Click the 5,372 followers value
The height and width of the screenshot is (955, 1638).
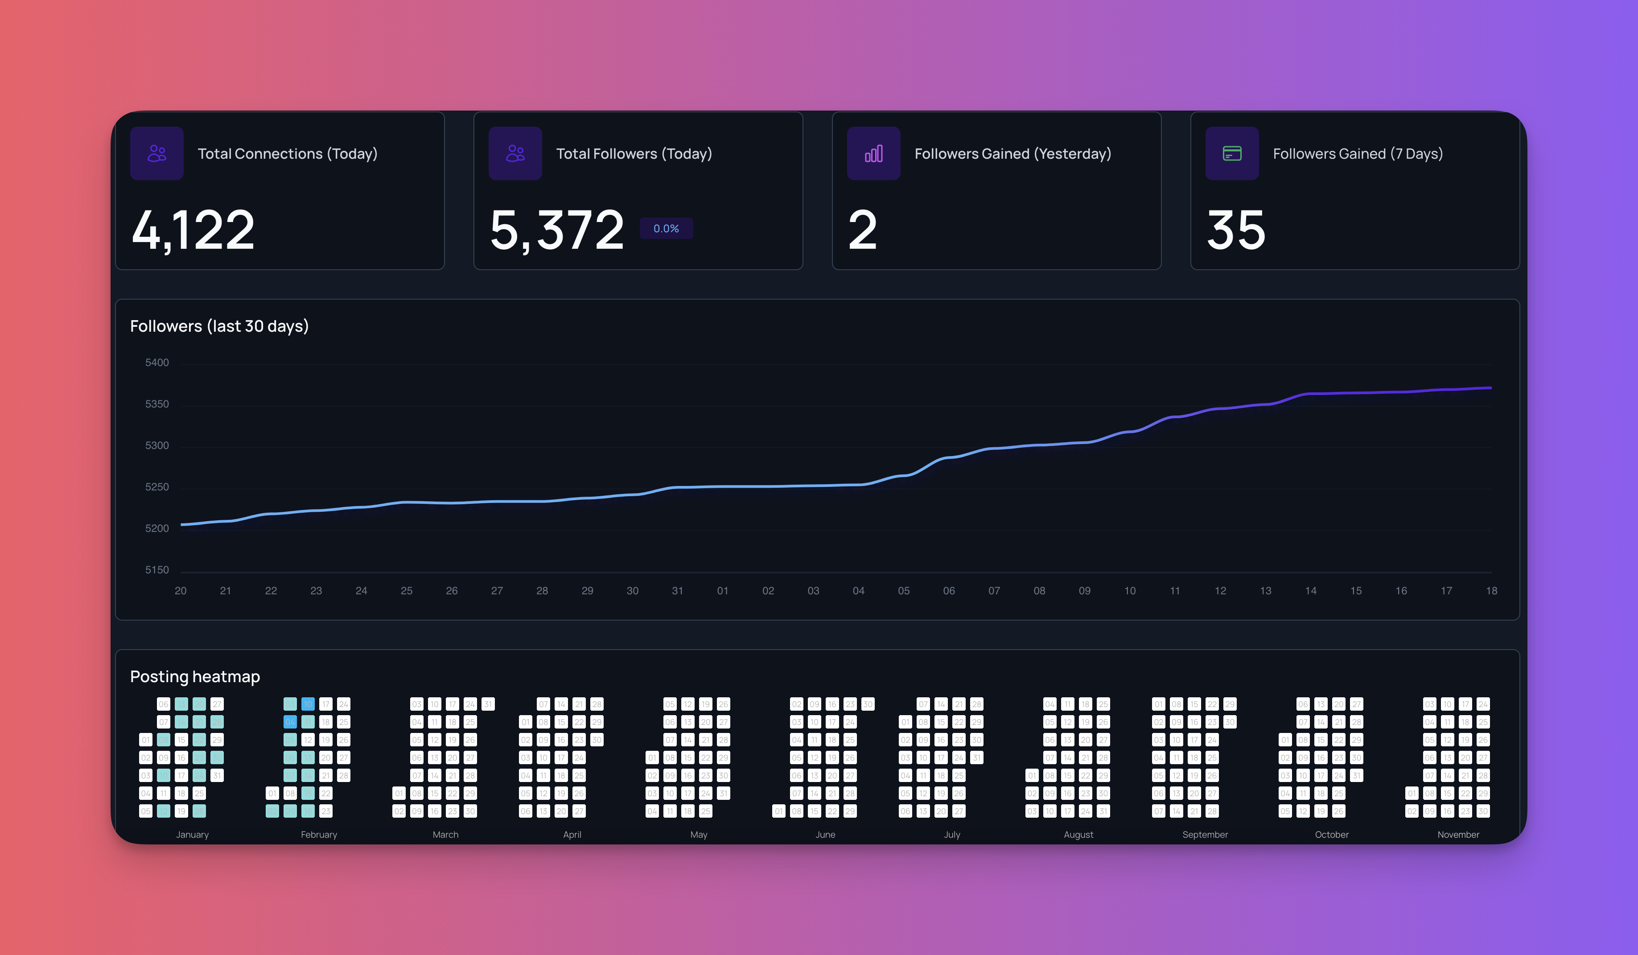(556, 230)
